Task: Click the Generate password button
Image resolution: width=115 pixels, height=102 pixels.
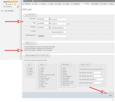Action: pyautogui.click(x=41, y=36)
